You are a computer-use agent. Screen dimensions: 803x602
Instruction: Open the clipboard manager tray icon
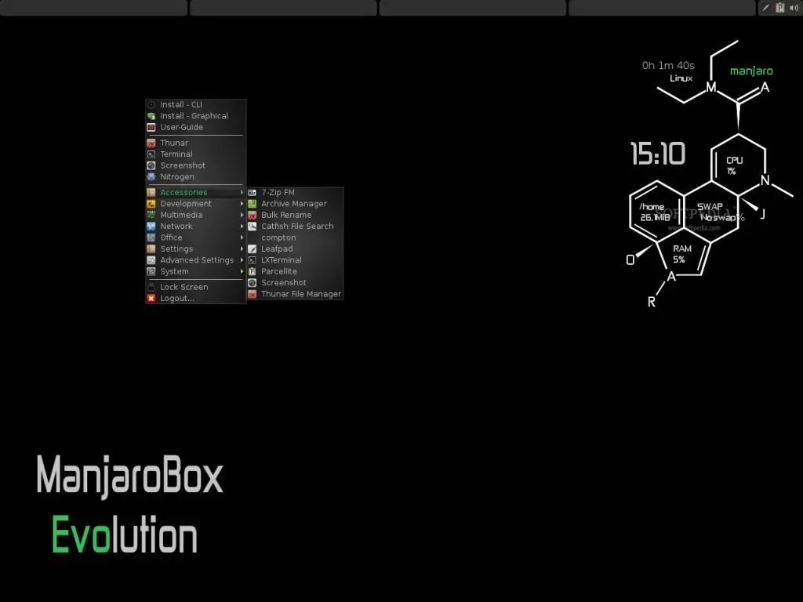coord(780,8)
